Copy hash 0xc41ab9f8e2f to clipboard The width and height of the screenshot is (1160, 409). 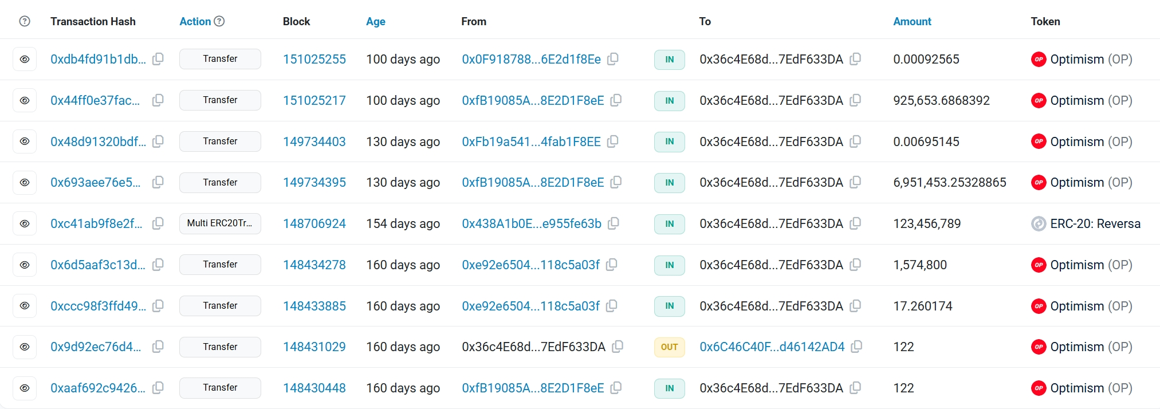pyautogui.click(x=158, y=223)
